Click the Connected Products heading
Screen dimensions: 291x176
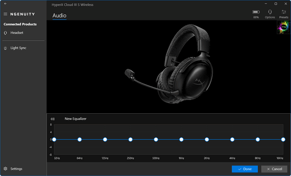click(x=20, y=24)
